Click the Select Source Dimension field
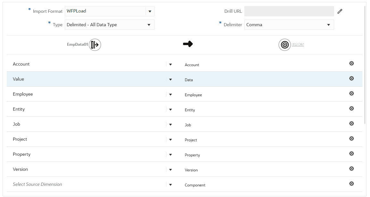The image size is (370, 197). (x=87, y=185)
